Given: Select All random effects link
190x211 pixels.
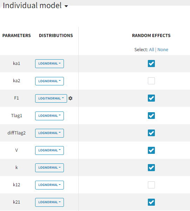Looking at the screenshot, I should click(152, 50).
